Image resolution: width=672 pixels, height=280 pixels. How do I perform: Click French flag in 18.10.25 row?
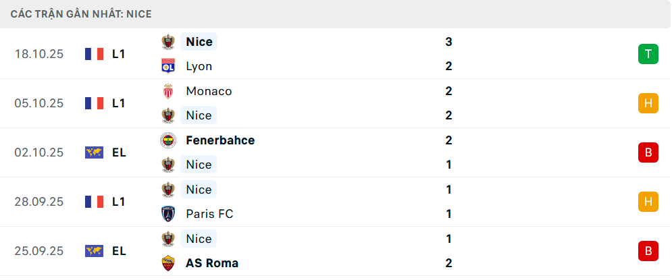point(94,54)
